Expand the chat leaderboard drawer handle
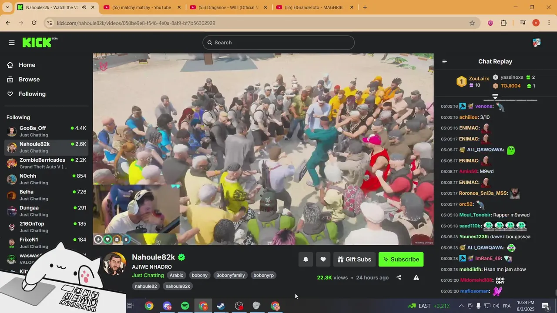 (495, 97)
